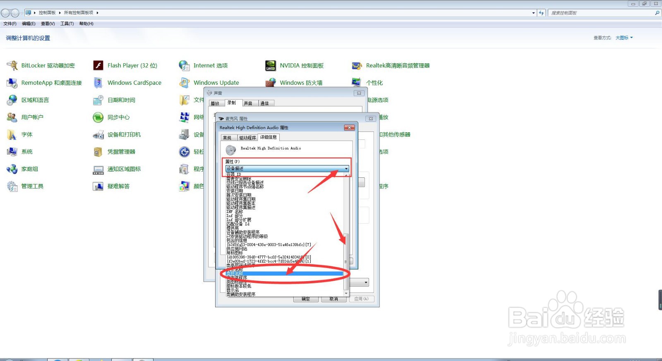Screen dimensions: 662x361
Task: Open the dropdown in 麦克风 属性 window
Action: (366, 283)
